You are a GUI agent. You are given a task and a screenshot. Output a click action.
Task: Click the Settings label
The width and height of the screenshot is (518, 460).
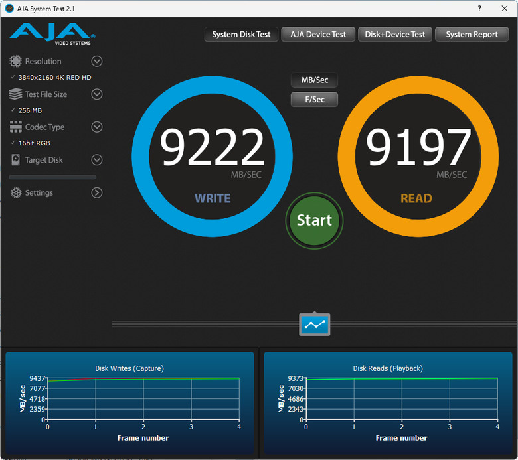39,193
